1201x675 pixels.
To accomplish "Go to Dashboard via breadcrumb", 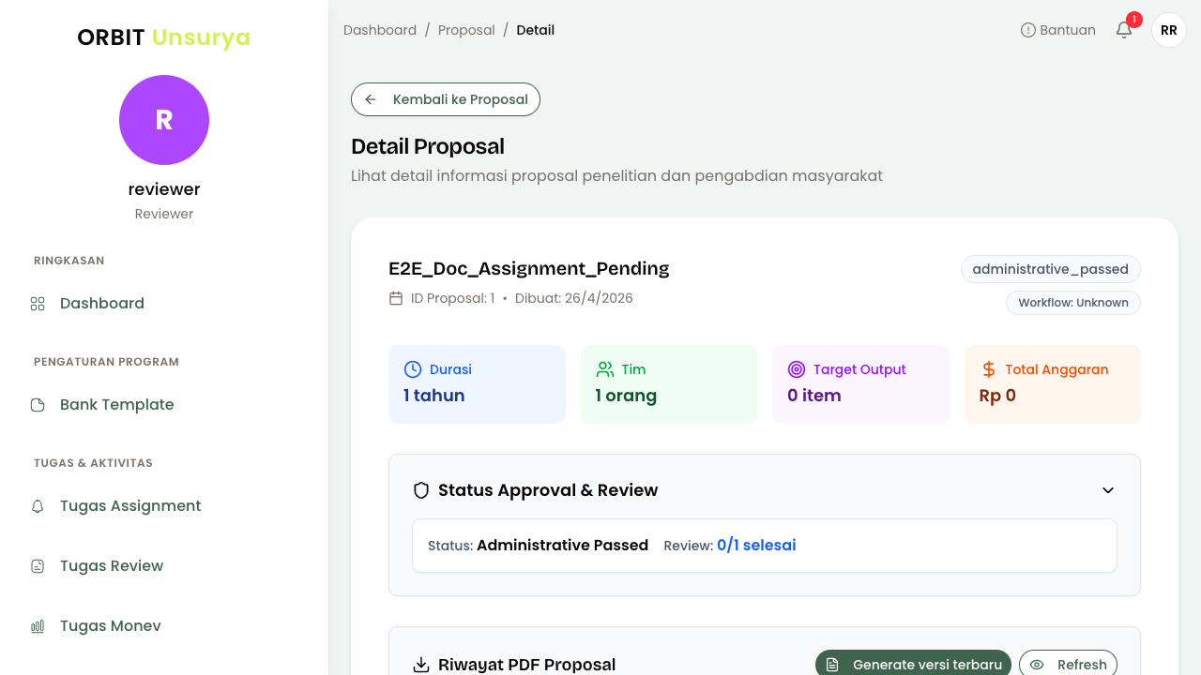I will [x=380, y=30].
